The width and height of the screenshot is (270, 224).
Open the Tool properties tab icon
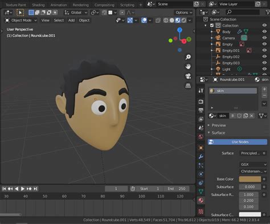click(x=201, y=91)
